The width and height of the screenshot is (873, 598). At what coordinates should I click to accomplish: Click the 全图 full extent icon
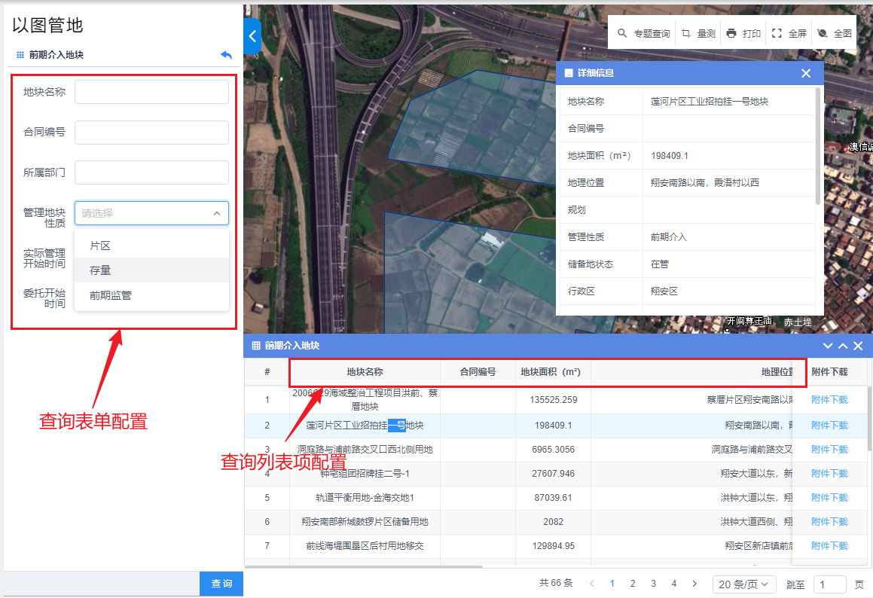pos(823,34)
